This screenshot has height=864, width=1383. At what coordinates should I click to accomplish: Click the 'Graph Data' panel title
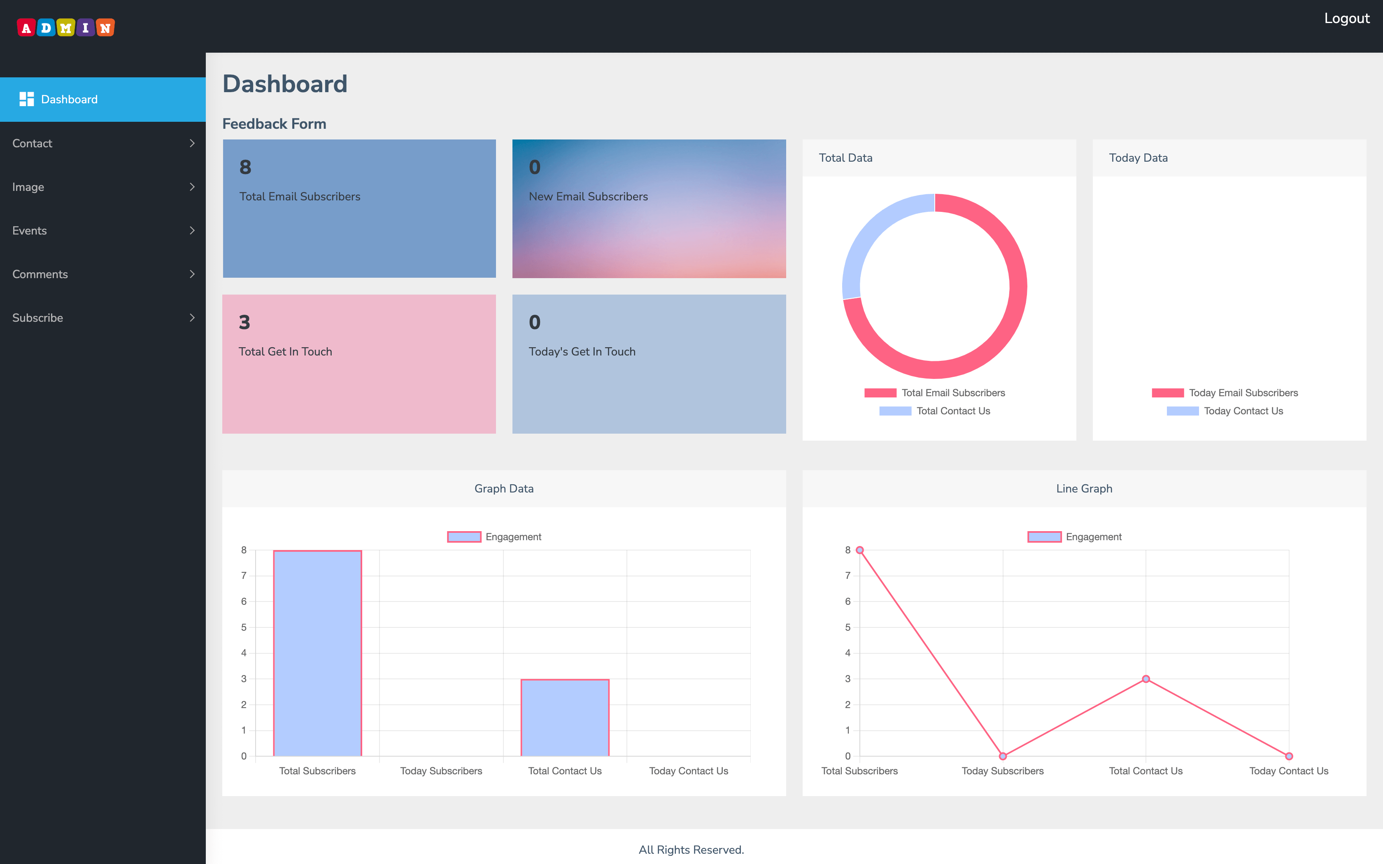pos(504,489)
